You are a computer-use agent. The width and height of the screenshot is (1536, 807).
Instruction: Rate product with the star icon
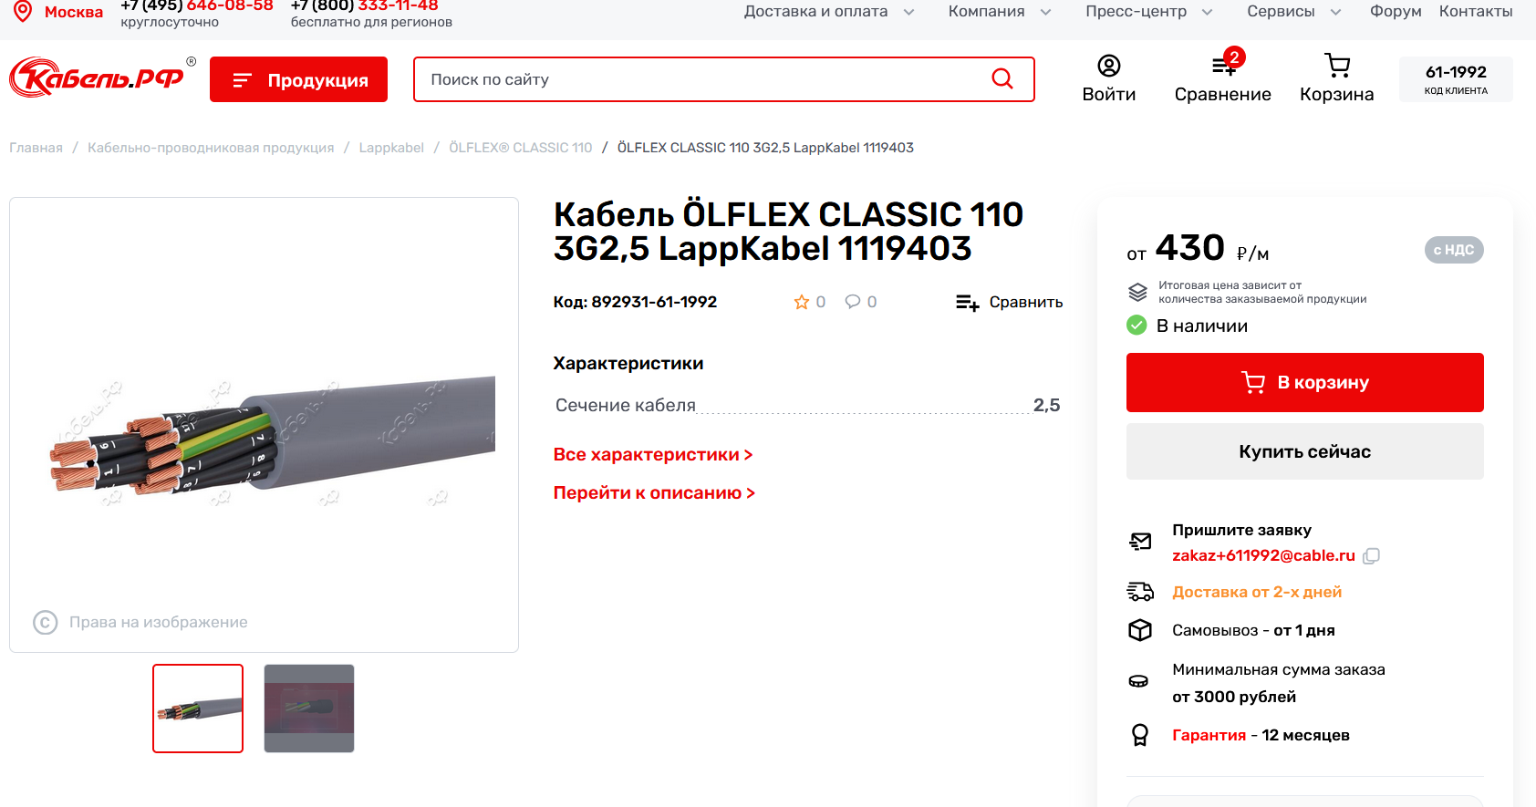(802, 302)
